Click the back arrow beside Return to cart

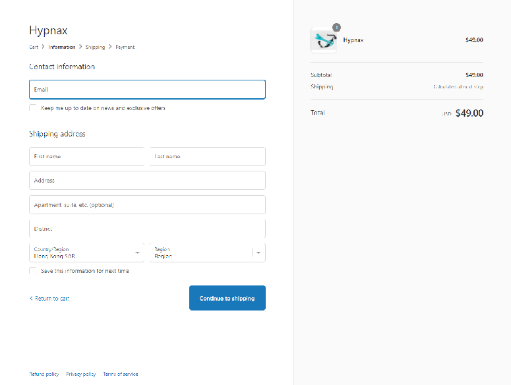click(x=31, y=299)
